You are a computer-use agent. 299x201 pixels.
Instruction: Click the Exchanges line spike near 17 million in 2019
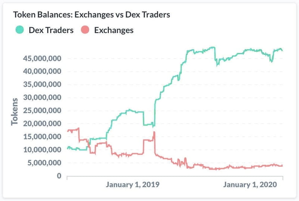pos(154,132)
